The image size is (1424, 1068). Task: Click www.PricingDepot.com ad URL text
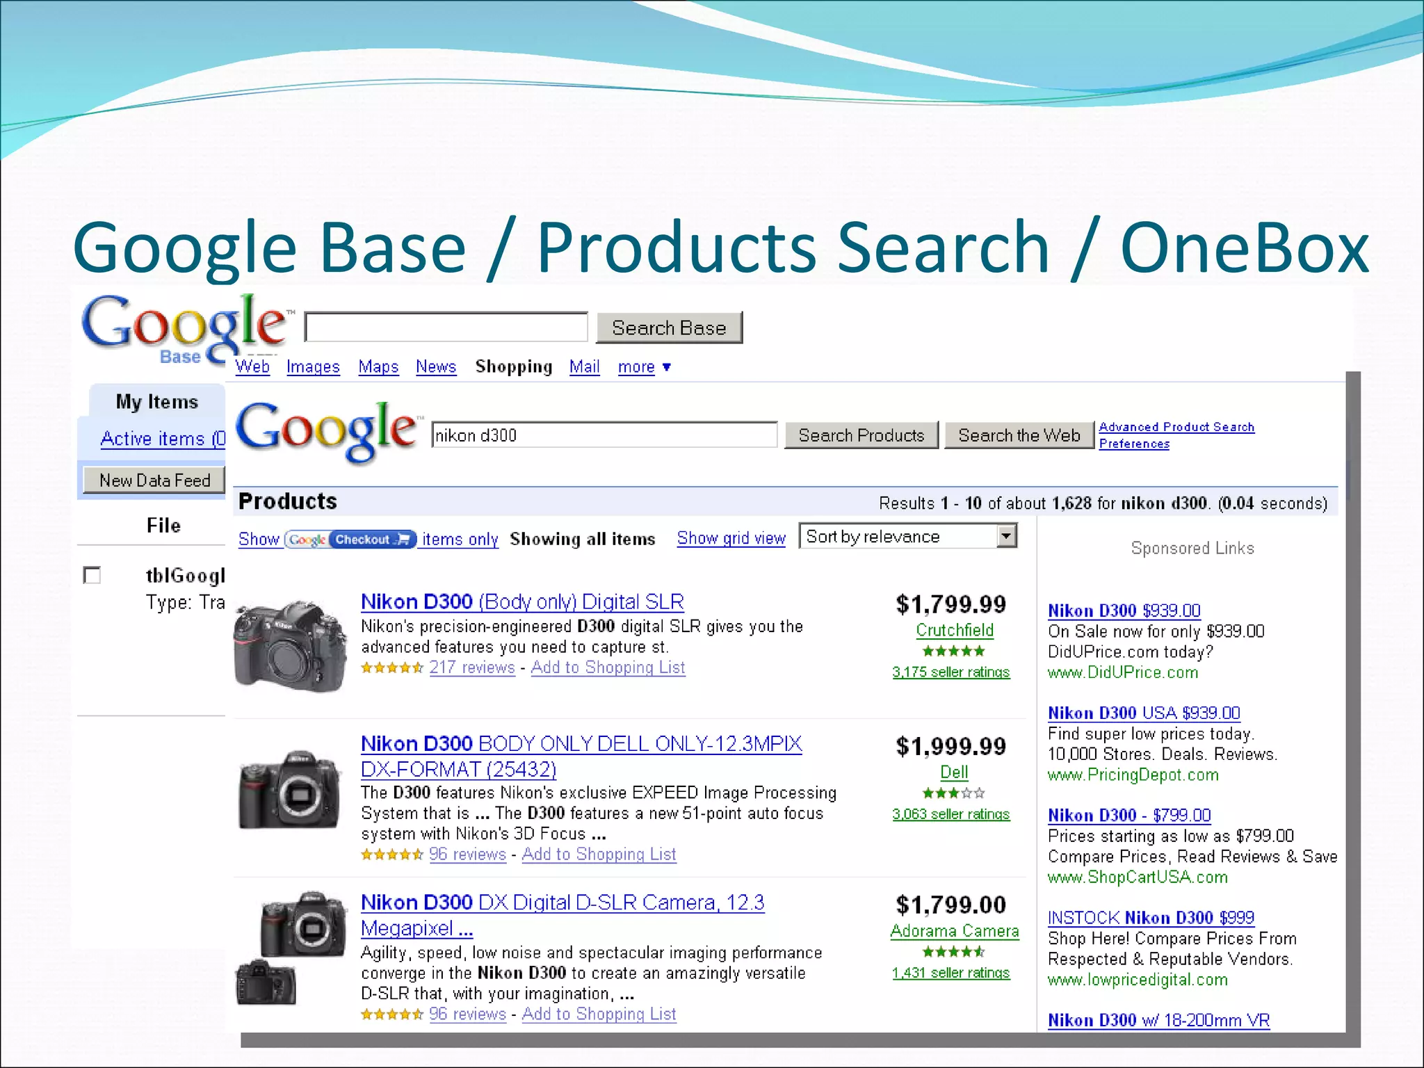(1133, 775)
